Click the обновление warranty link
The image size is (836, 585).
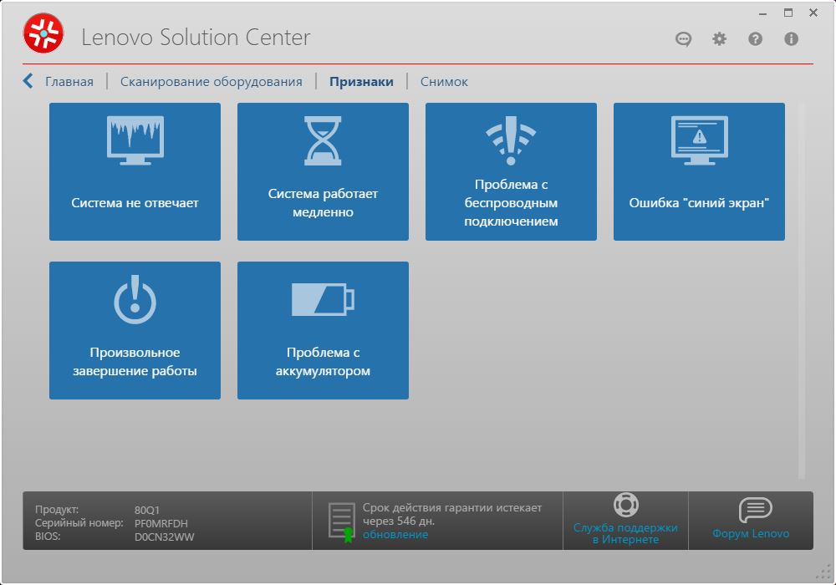(x=395, y=534)
